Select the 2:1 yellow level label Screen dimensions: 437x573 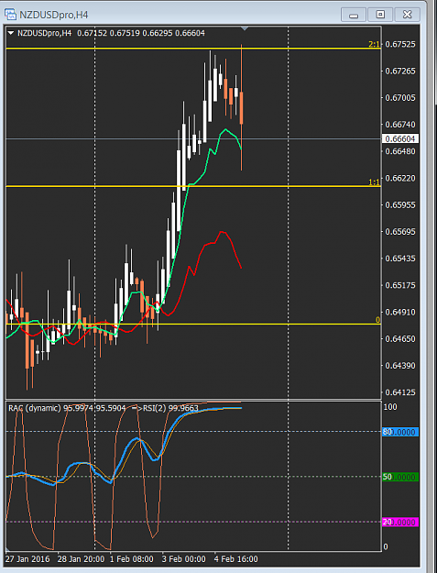click(x=374, y=44)
